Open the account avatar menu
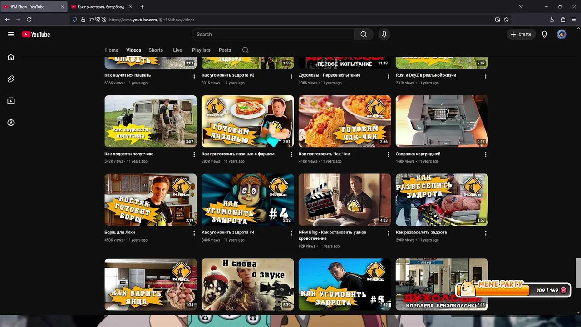Viewport: 581px width, 327px height. click(x=562, y=34)
